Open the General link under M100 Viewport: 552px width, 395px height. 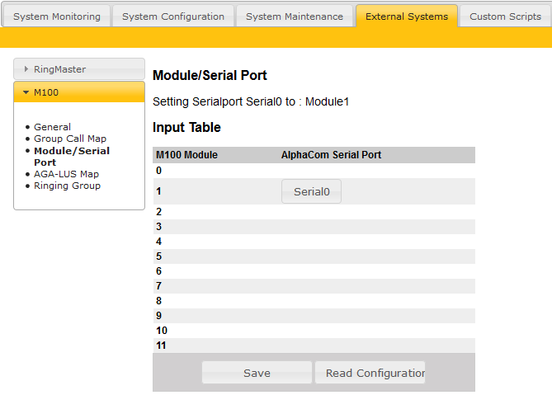click(52, 127)
